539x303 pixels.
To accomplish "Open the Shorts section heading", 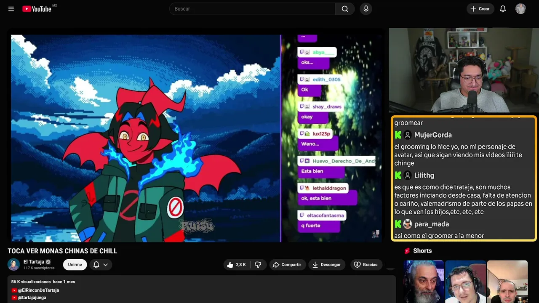I will (422, 251).
